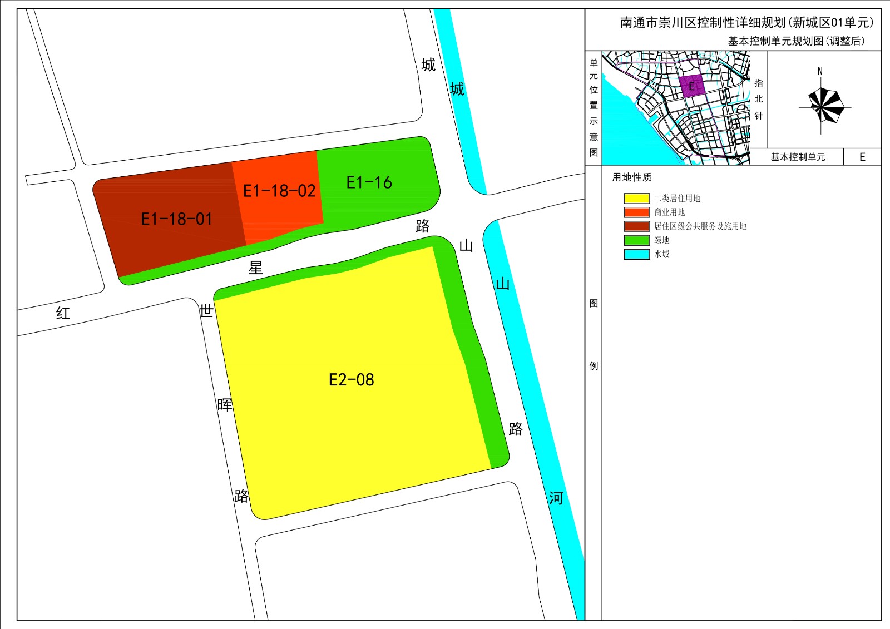Click the 用地性质 legend heading

tap(631, 177)
